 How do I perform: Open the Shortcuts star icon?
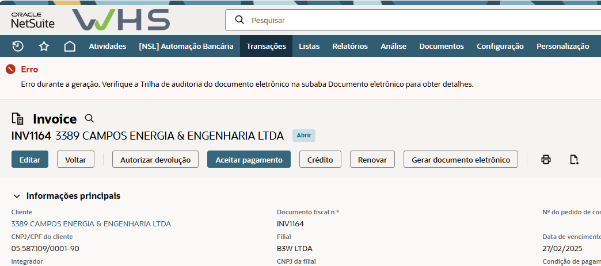tap(44, 47)
